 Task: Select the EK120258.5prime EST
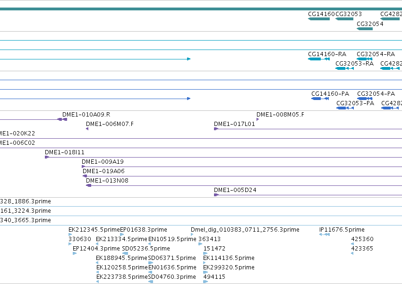98,272
